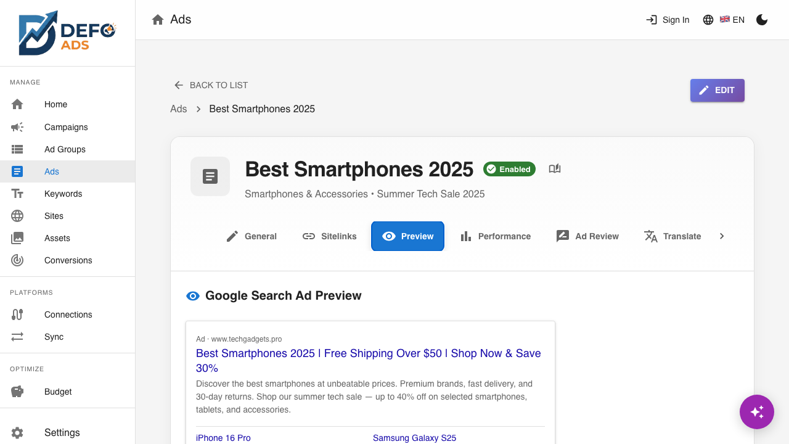This screenshot has width=789, height=444.
Task: Click the Campaigns megaphone icon
Action: coord(17,127)
